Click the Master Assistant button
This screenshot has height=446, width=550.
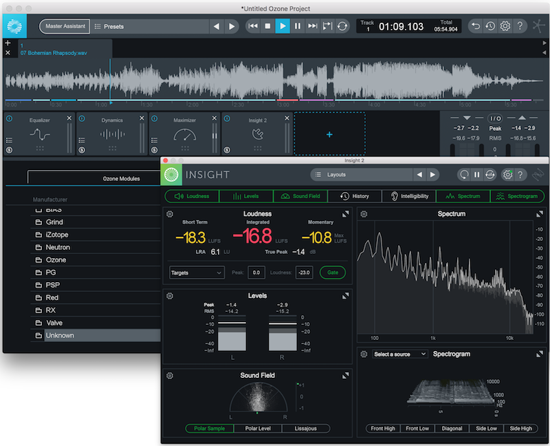65,26
